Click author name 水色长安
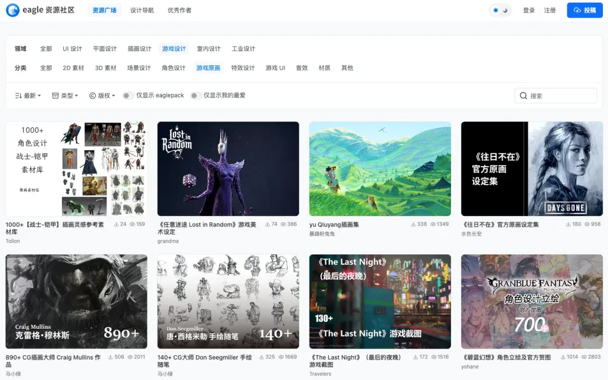The image size is (608, 380). (x=472, y=234)
